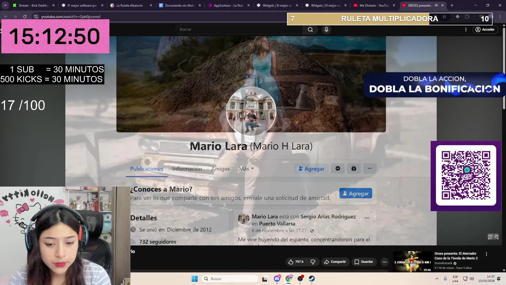Go forward in browser history
506x285 pixels.
tap(15, 17)
